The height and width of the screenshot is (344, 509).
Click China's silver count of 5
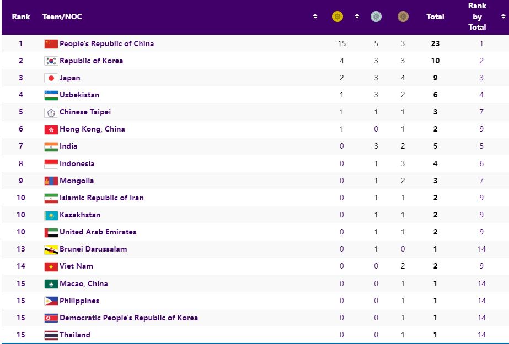376,43
